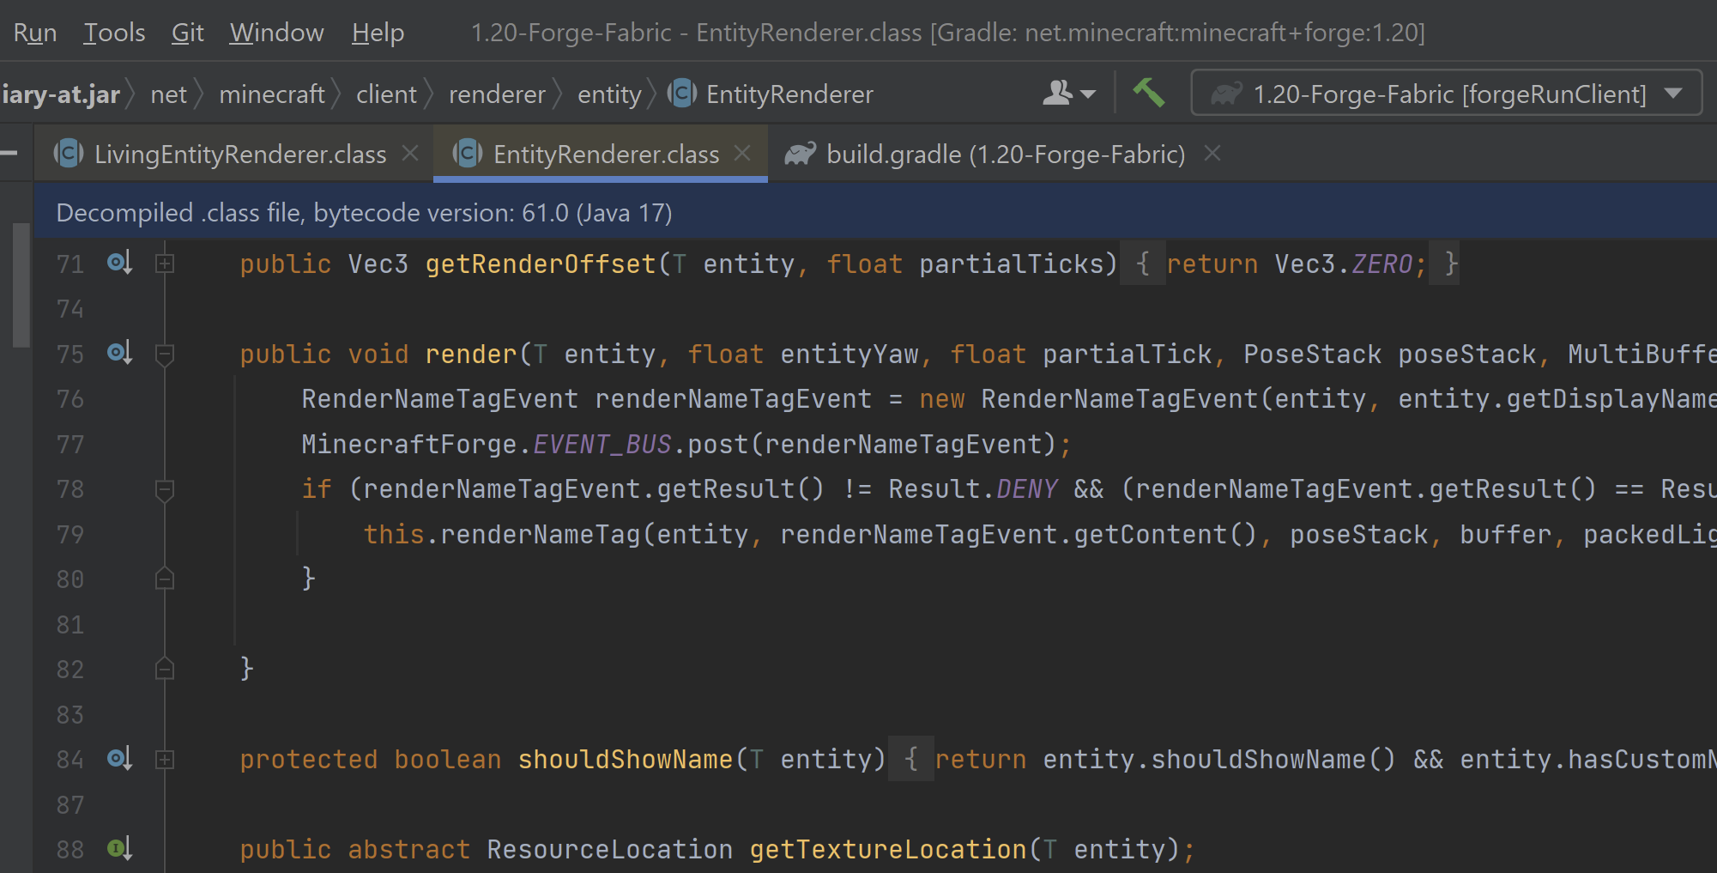
Task: Switch to the LivingEntityRenderer.class tab
Action: click(240, 154)
